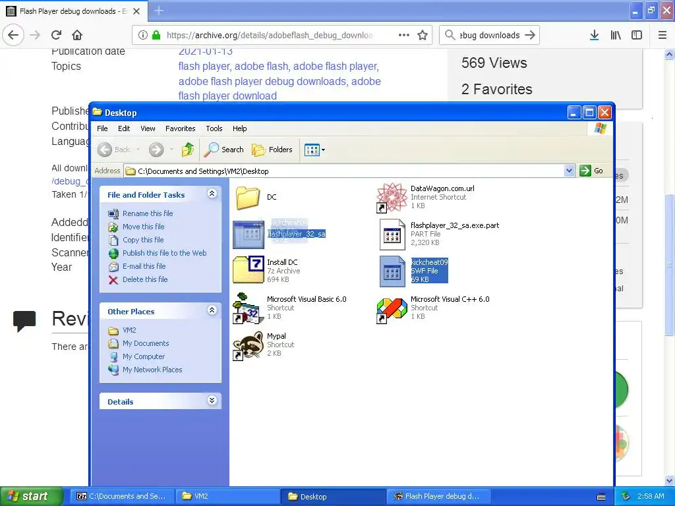This screenshot has width=675, height=506.
Task: Open Firefox downloads panel
Action: (594, 35)
